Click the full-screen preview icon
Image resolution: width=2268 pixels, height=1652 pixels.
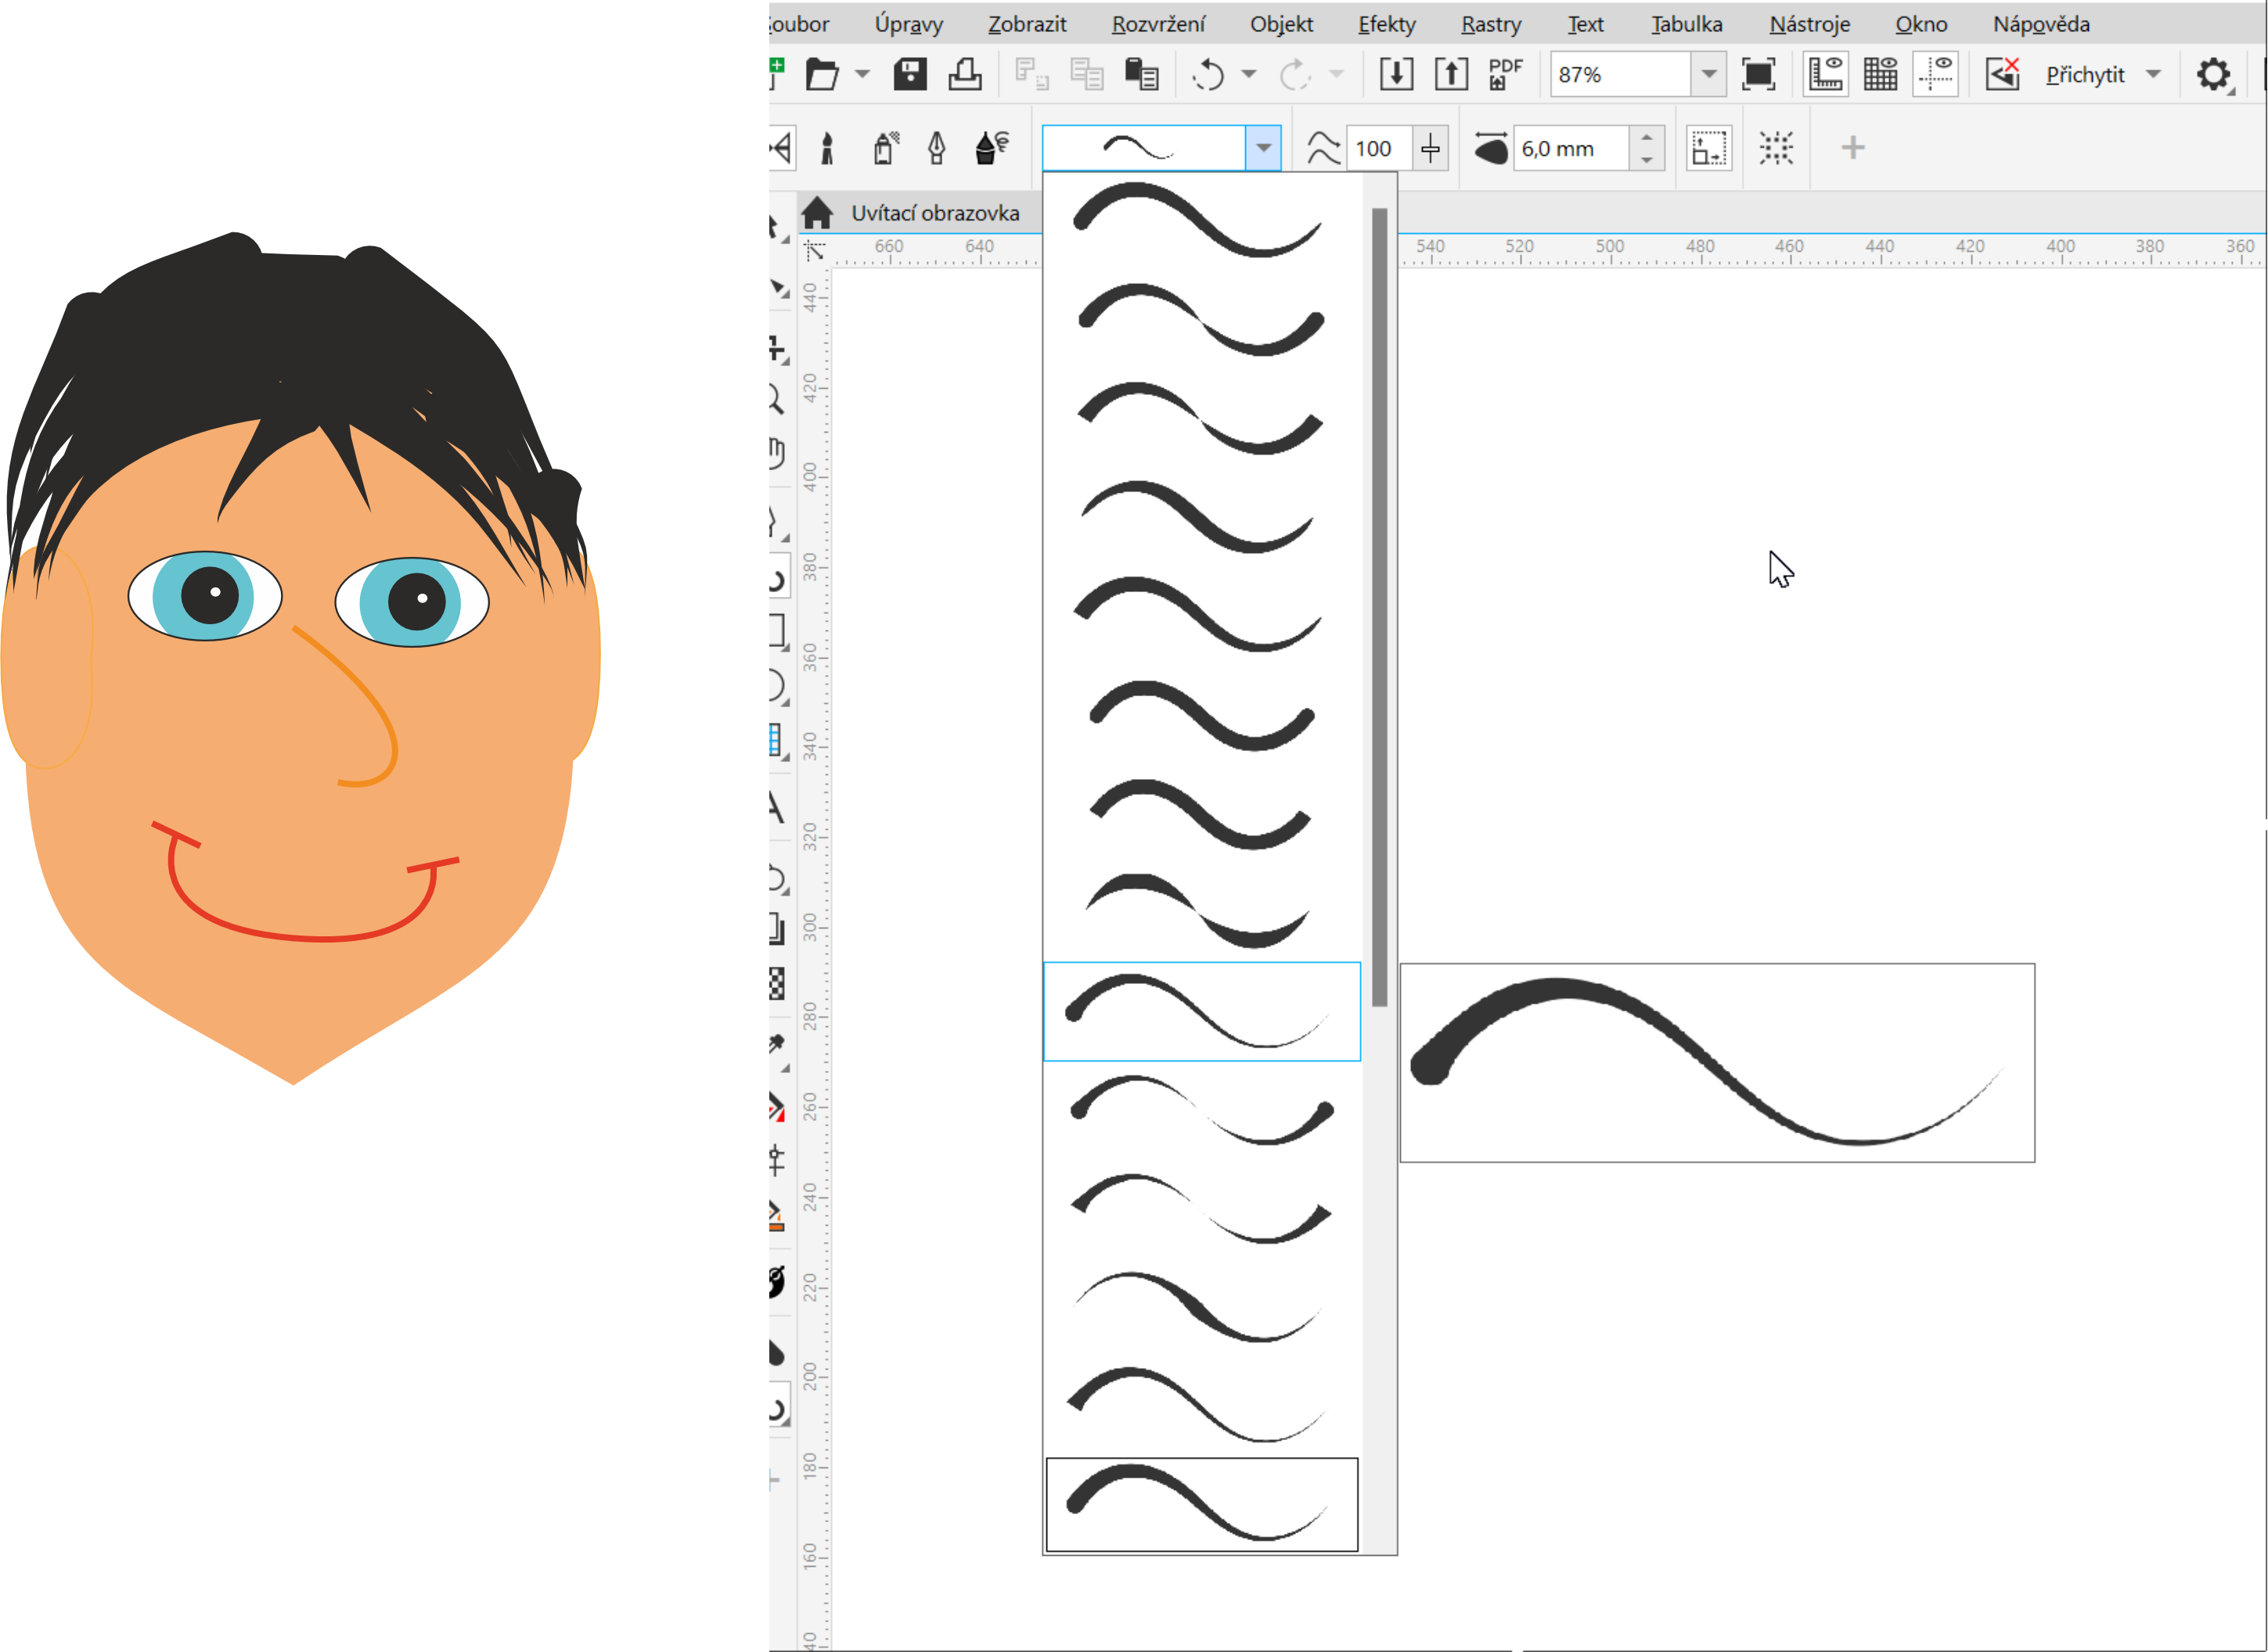[x=1758, y=74]
